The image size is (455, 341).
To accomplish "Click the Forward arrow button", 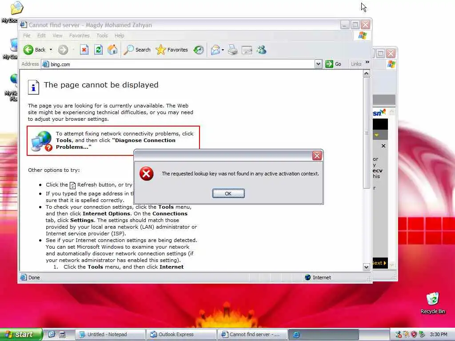I will (63, 50).
